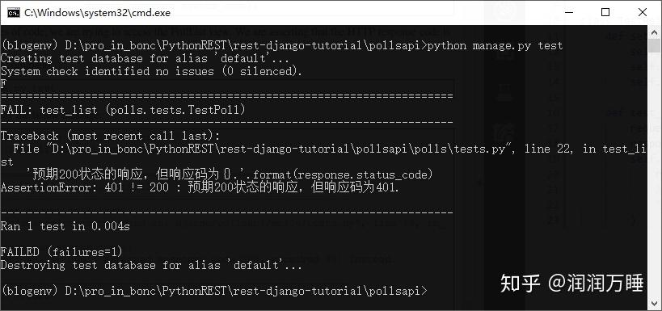Click the final blogenv prompt line
This screenshot has height=311, width=662.
pos(214,291)
